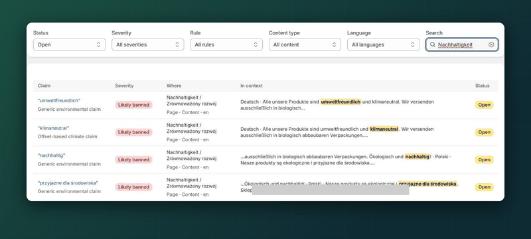
Task: Open the "klimaneutral" claim link
Action: (54, 128)
